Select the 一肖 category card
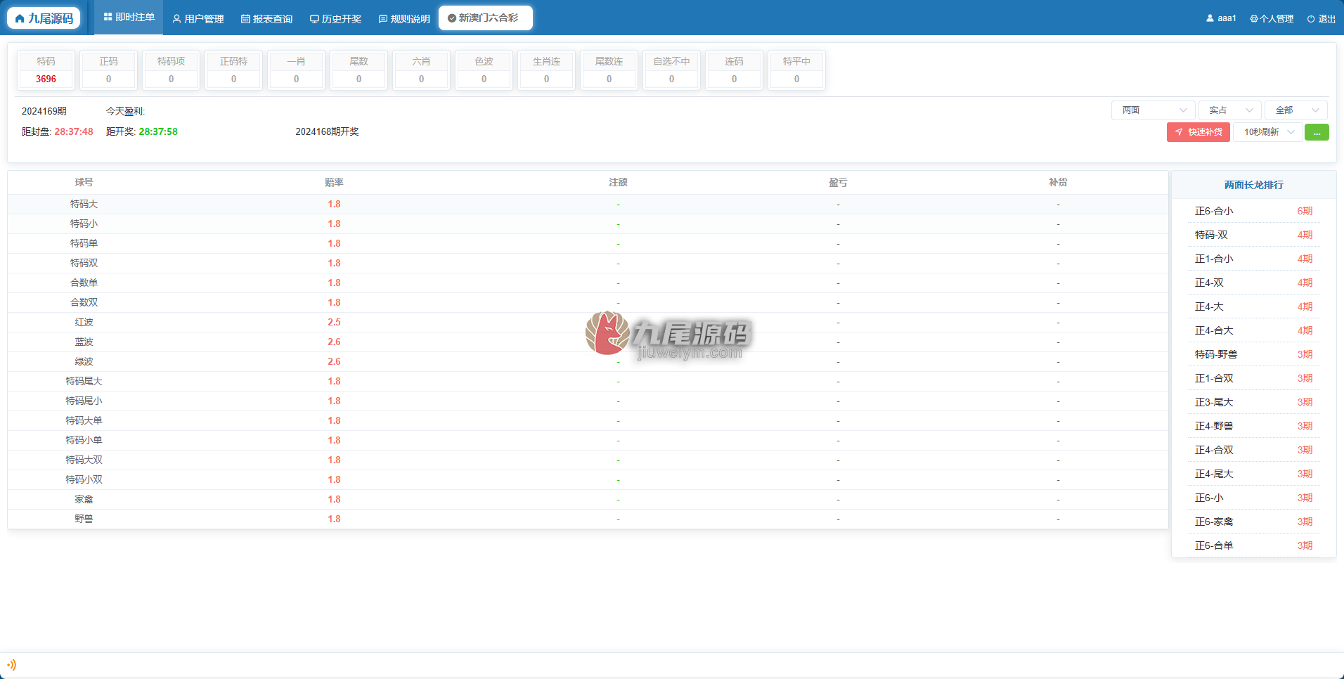 (296, 70)
